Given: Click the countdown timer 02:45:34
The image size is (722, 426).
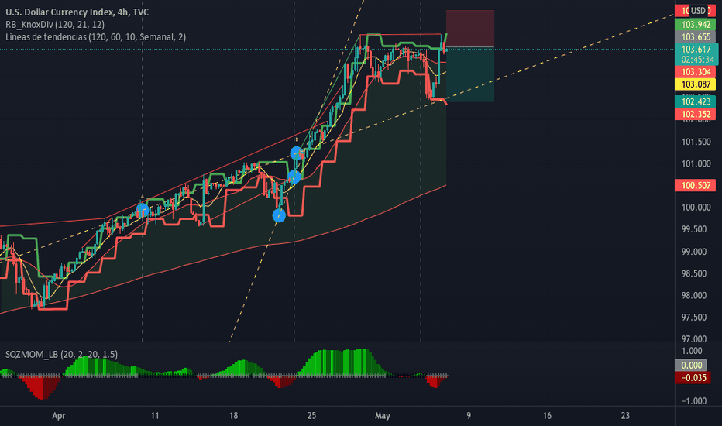Looking at the screenshot, I should (698, 60).
